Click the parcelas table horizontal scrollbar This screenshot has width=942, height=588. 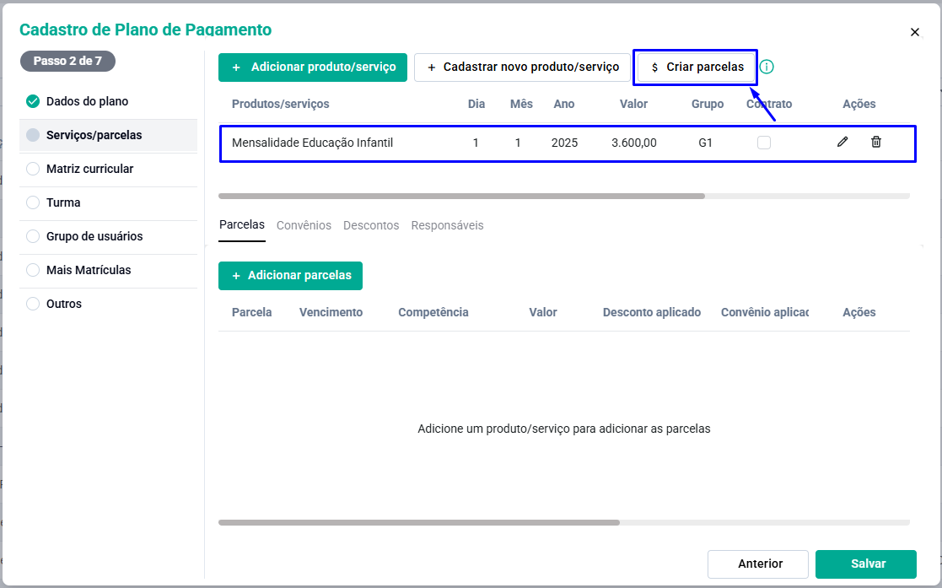(419, 522)
